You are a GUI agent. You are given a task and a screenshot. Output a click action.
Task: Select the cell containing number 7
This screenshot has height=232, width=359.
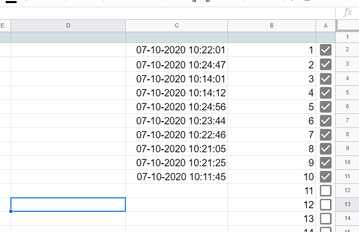pyautogui.click(x=271, y=135)
